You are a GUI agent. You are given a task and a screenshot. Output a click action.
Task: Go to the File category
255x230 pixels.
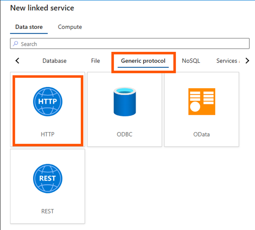(95, 61)
